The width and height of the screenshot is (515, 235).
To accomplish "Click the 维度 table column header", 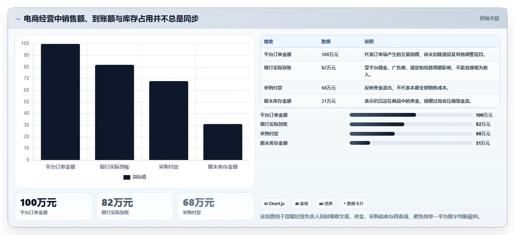I will [x=269, y=42].
